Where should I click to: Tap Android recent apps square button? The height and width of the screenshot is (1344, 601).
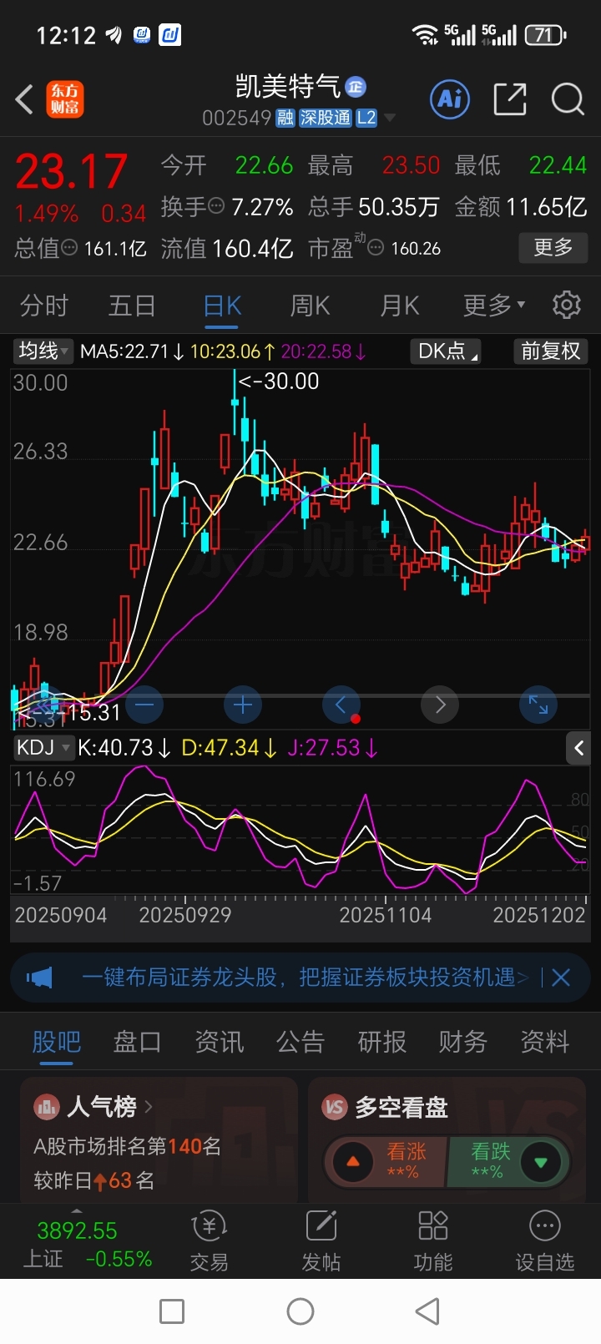(172, 1311)
